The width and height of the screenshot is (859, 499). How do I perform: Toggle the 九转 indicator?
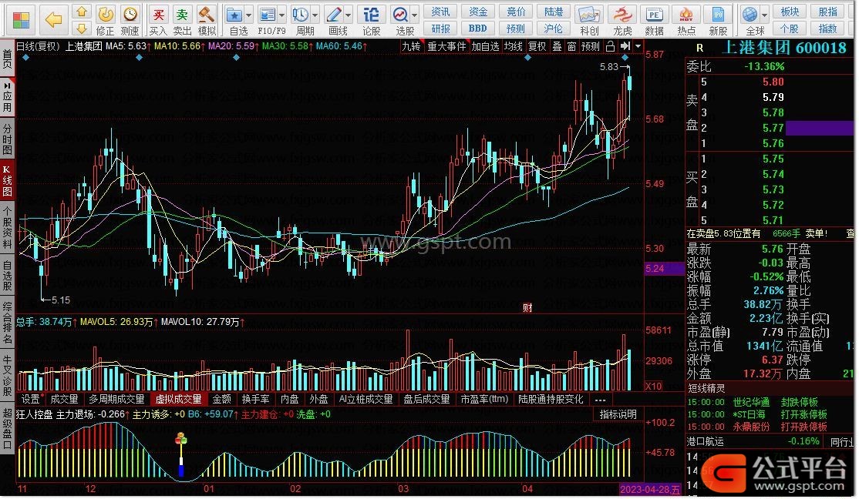point(412,46)
